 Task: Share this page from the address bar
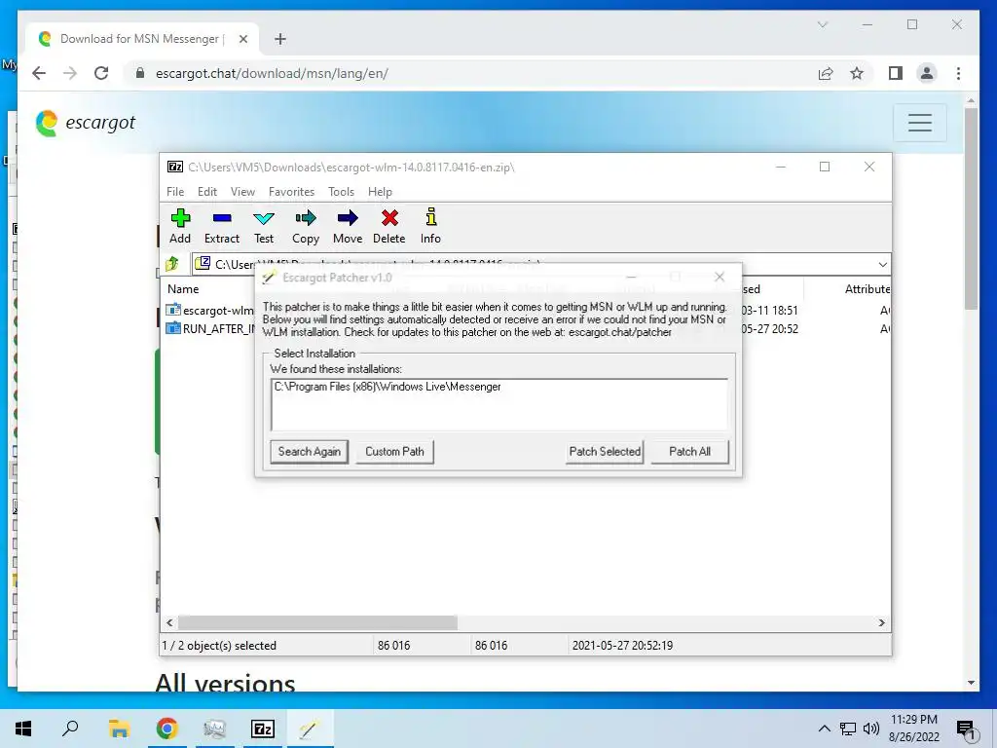coord(826,73)
